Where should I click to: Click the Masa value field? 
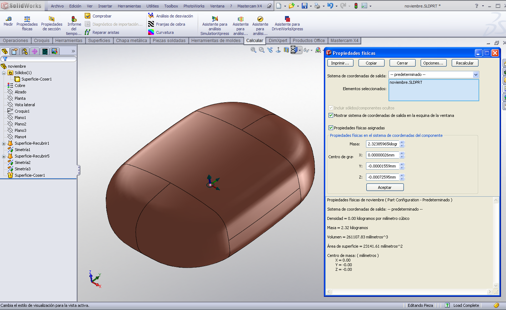point(382,144)
